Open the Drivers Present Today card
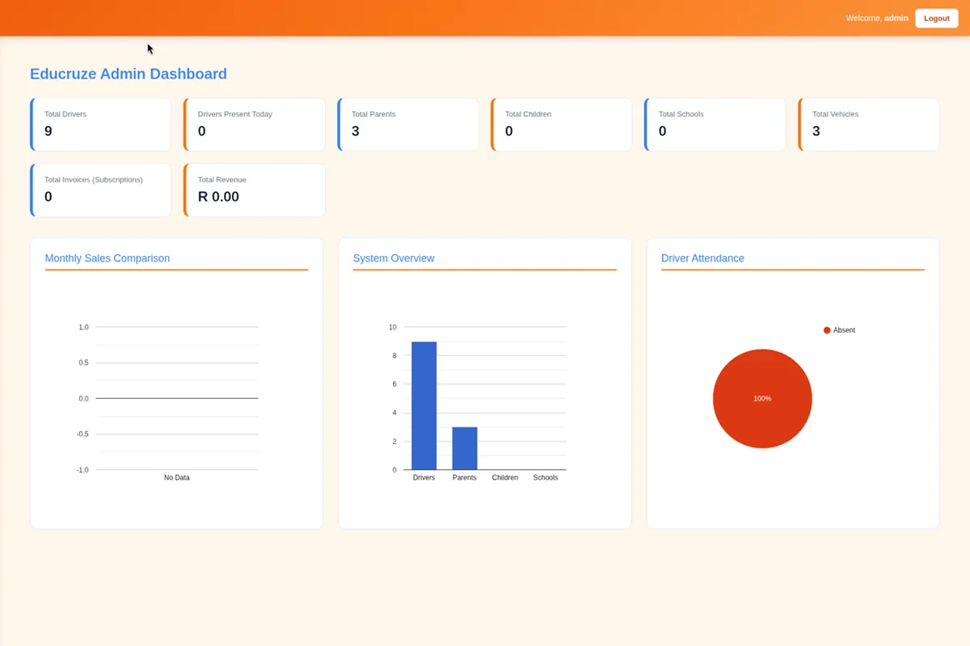The height and width of the screenshot is (646, 970). coord(254,124)
